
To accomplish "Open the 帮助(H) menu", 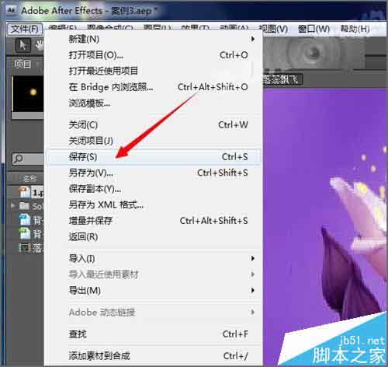I will click(355, 29).
